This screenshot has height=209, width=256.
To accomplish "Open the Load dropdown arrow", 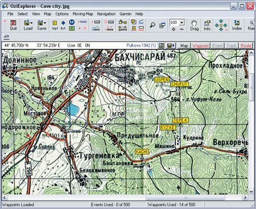I will pos(31,23).
